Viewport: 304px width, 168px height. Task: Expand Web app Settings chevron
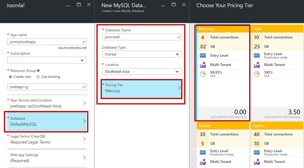click(x=84, y=158)
